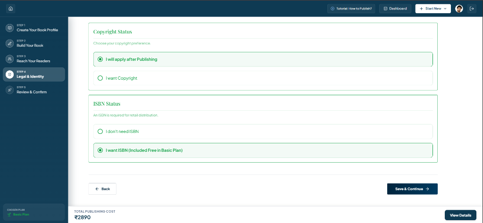The image size is (483, 223).
Task: Click the ISBN Status heading
Action: pyautogui.click(x=107, y=104)
